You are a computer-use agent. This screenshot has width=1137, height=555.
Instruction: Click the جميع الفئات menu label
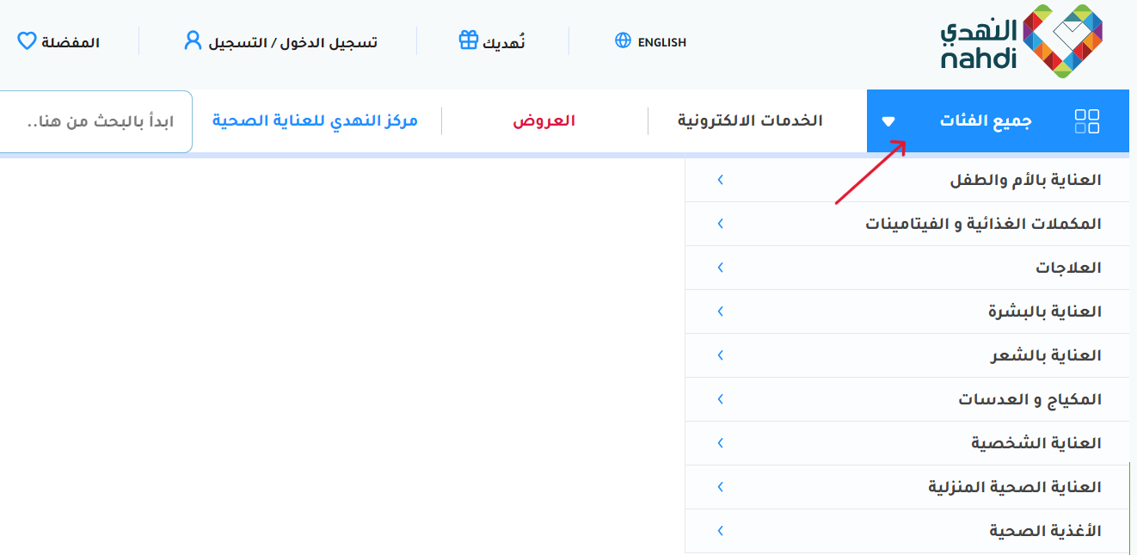986,120
